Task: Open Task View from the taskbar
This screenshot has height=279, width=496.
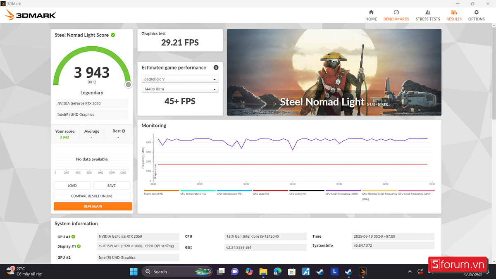Action: point(221,272)
